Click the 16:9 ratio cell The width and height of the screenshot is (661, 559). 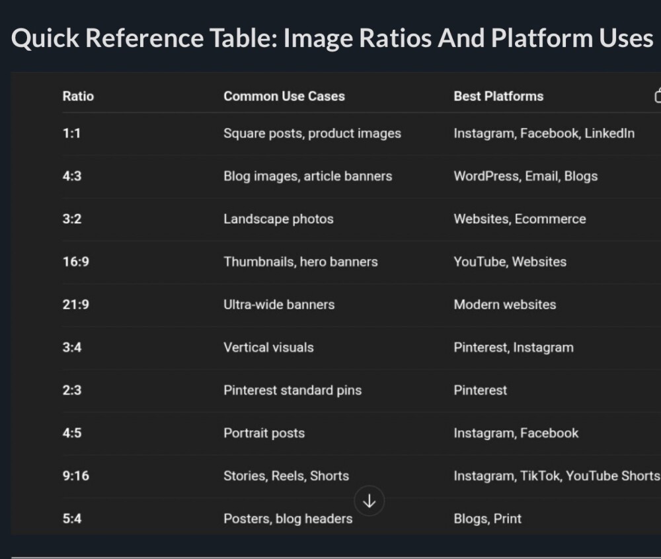[x=76, y=262]
